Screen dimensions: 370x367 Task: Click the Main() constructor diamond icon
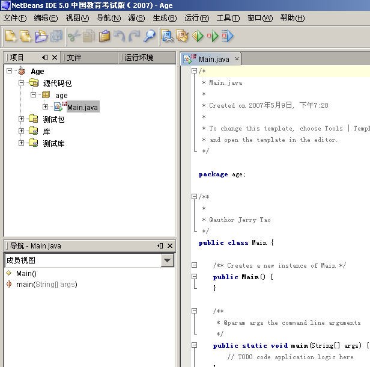click(9, 273)
